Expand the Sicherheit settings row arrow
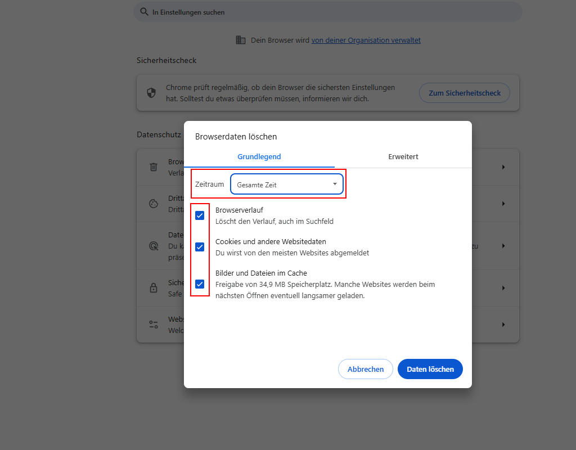This screenshot has height=450, width=576. [x=503, y=287]
